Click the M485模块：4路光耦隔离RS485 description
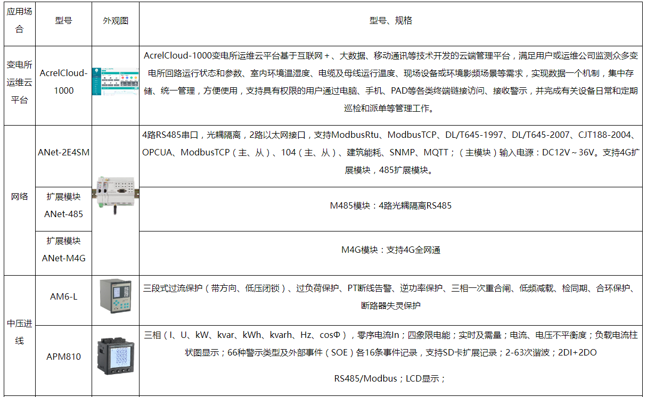Screen dimensions: 647x397 pos(390,205)
